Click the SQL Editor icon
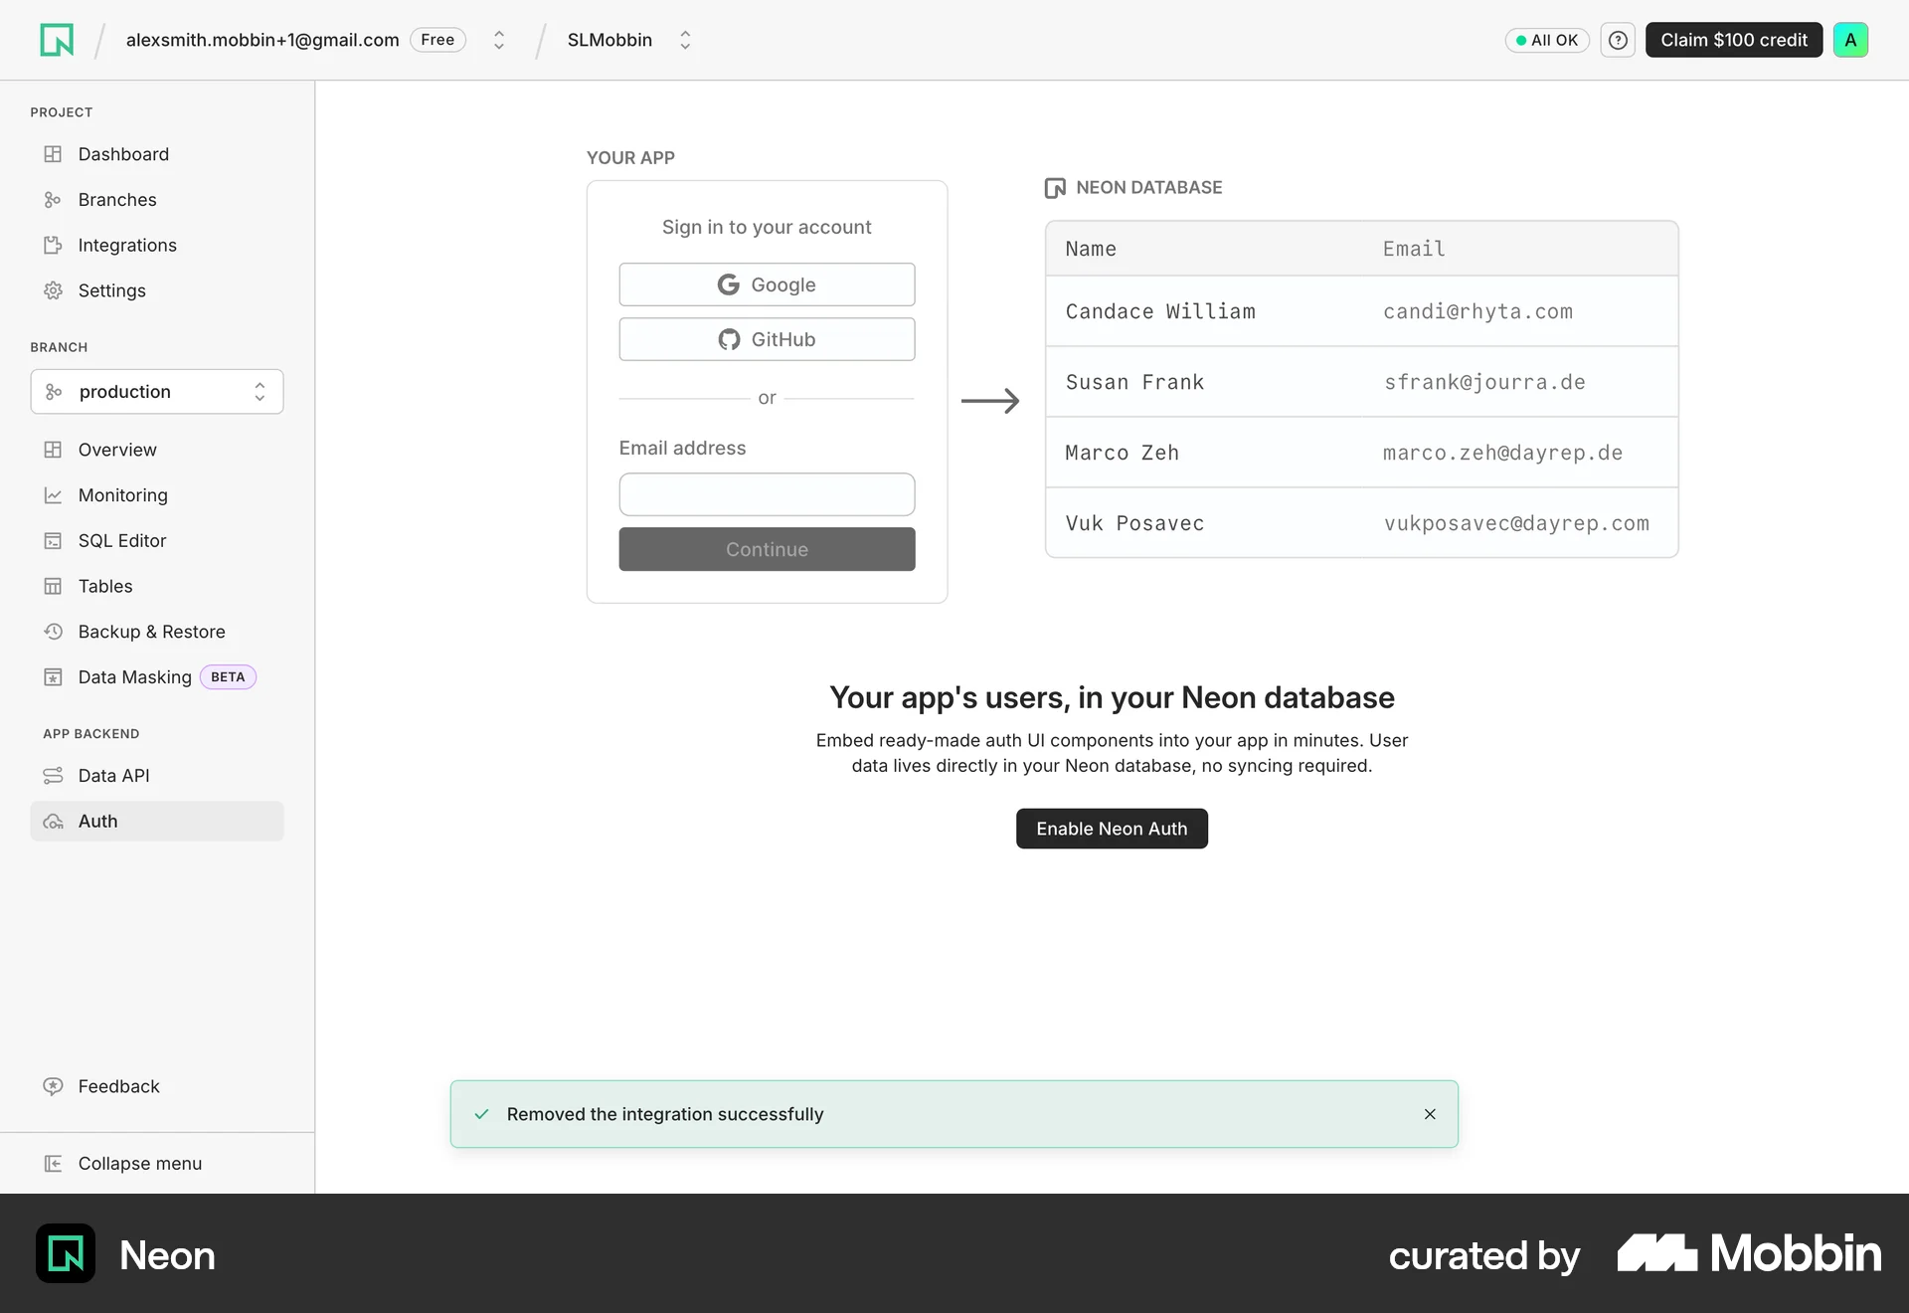Screen dimensions: 1909x1313 (x=53, y=541)
